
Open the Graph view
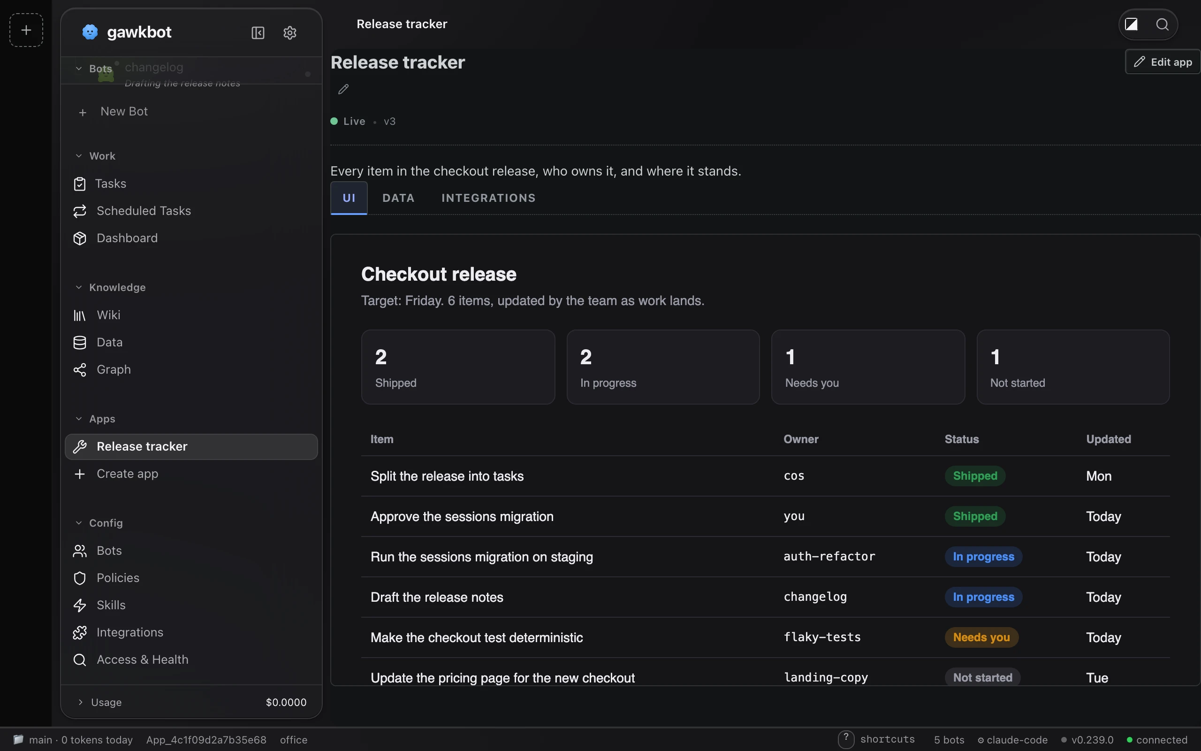click(191, 370)
